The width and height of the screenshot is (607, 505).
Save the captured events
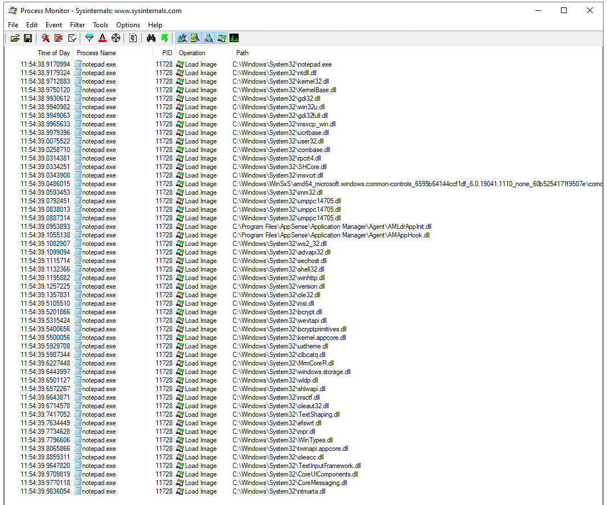tap(27, 38)
